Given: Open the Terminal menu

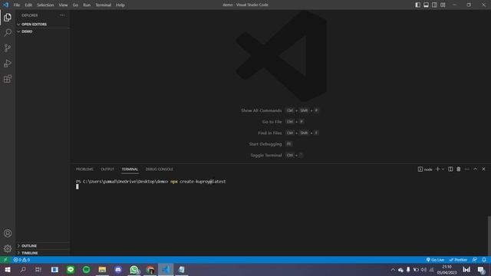Looking at the screenshot, I should pos(104,5).
